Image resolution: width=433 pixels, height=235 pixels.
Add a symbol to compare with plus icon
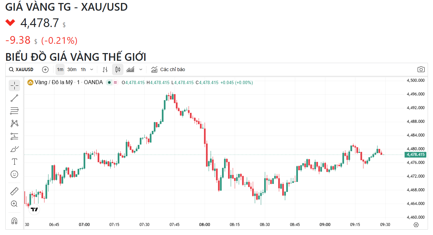coord(45,69)
